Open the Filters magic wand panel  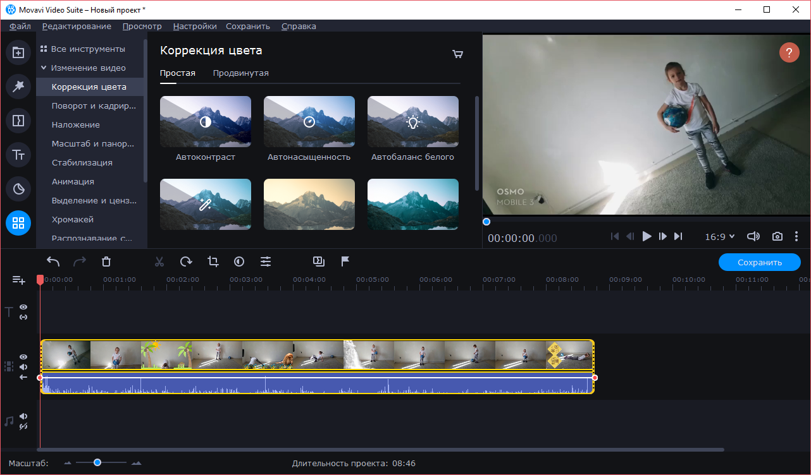point(18,87)
